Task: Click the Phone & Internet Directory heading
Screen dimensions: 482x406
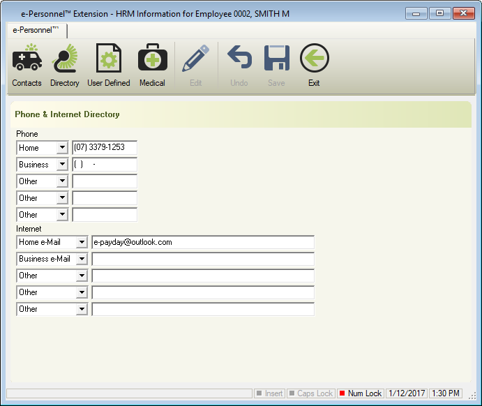Action: [x=68, y=114]
